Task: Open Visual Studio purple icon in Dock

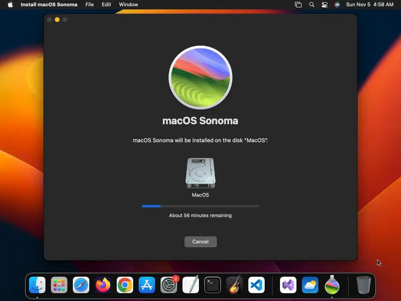Action: pyautogui.click(x=288, y=285)
